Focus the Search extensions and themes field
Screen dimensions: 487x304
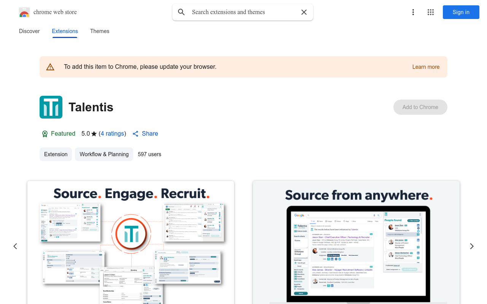243,12
